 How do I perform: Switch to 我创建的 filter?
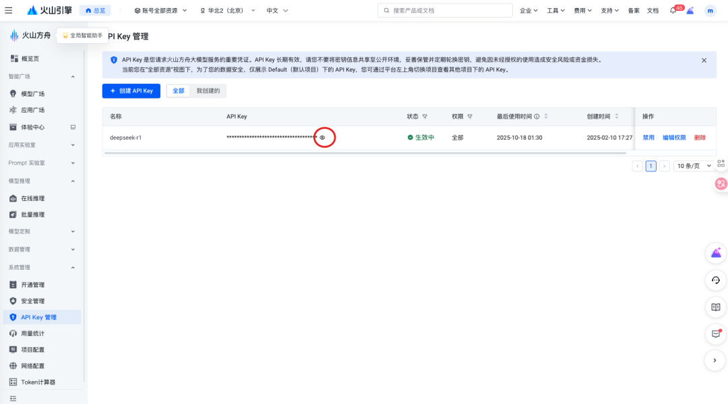tap(208, 90)
